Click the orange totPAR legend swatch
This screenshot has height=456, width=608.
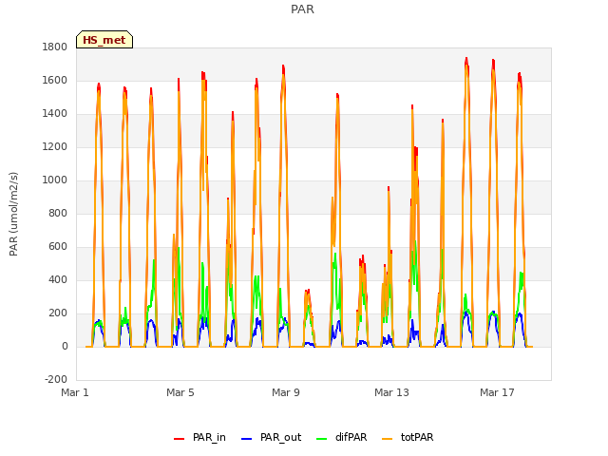click(x=387, y=439)
